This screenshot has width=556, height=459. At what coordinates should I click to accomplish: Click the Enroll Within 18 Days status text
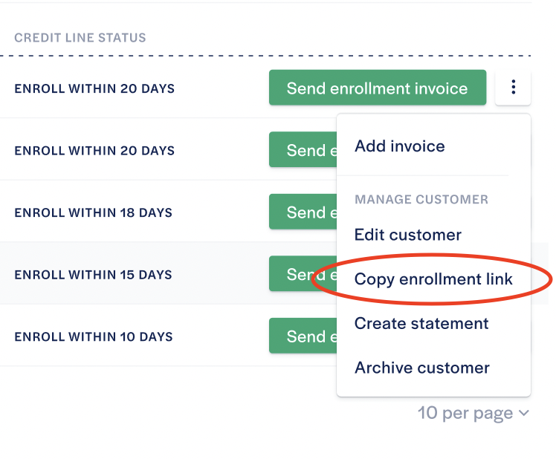93,212
